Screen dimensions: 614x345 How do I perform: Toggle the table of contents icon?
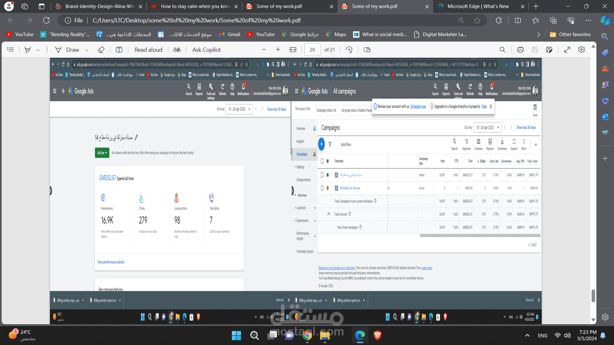11,50
